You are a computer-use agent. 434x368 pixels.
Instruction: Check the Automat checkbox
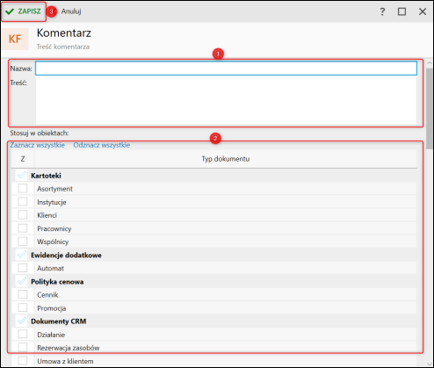(23, 268)
